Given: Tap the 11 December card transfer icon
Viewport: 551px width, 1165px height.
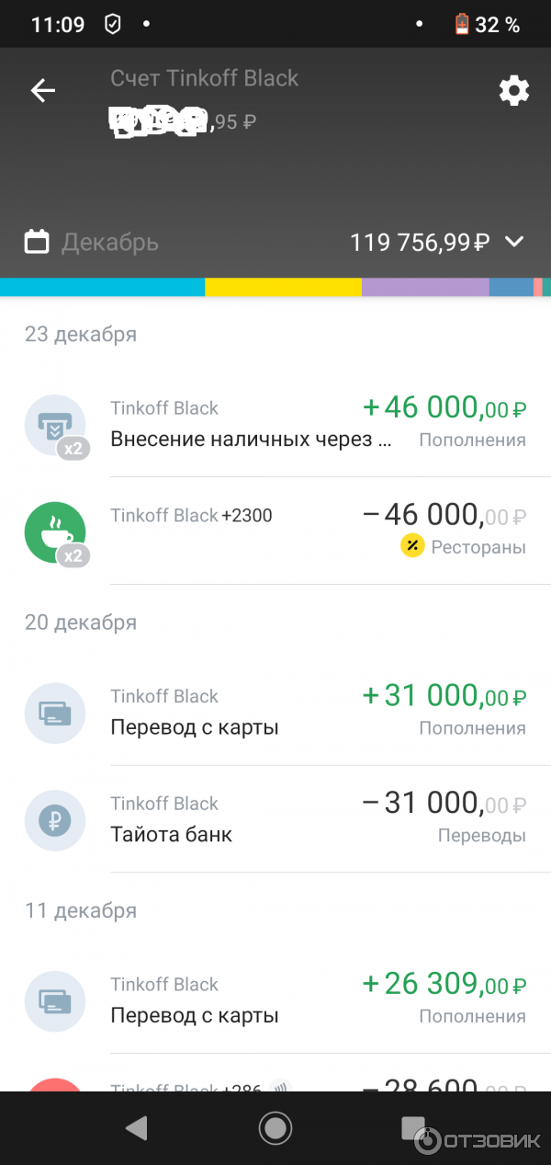Looking at the screenshot, I should [55, 1000].
